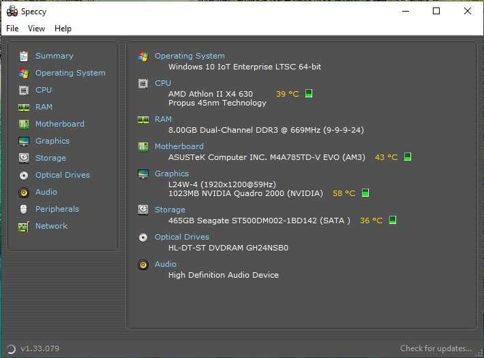The width and height of the screenshot is (484, 358).
Task: View Peripherals section from sidebar
Action: 57,209
